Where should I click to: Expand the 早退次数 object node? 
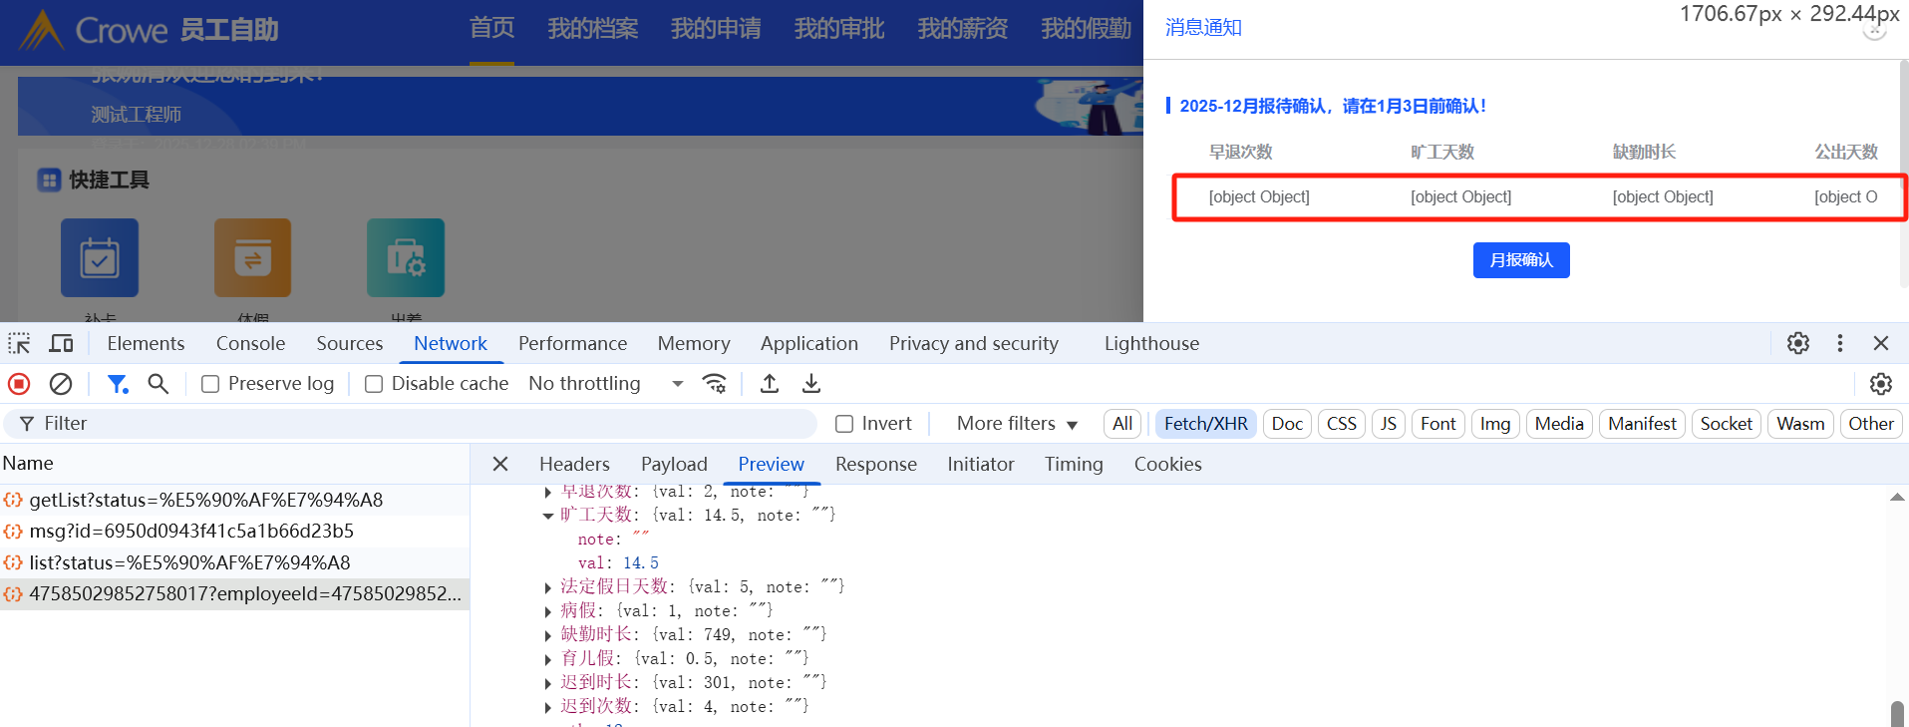coord(547,493)
